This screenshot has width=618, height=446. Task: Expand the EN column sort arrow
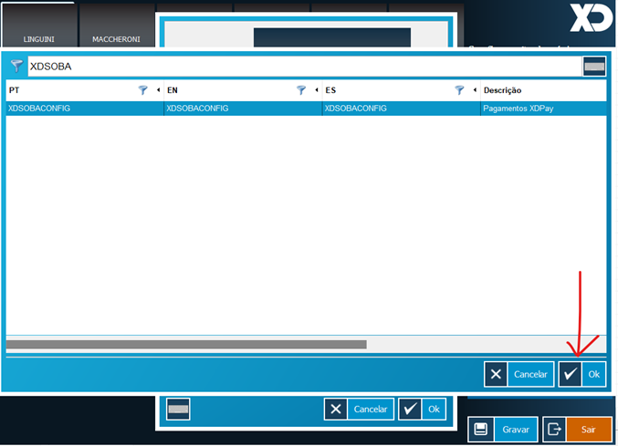click(316, 90)
